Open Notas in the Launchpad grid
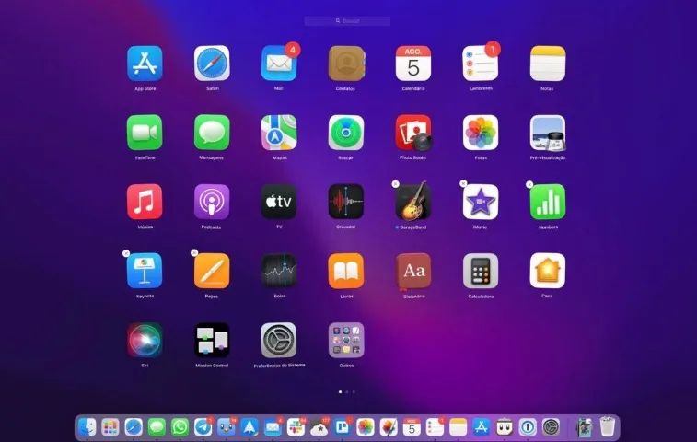The image size is (697, 442). click(x=548, y=64)
